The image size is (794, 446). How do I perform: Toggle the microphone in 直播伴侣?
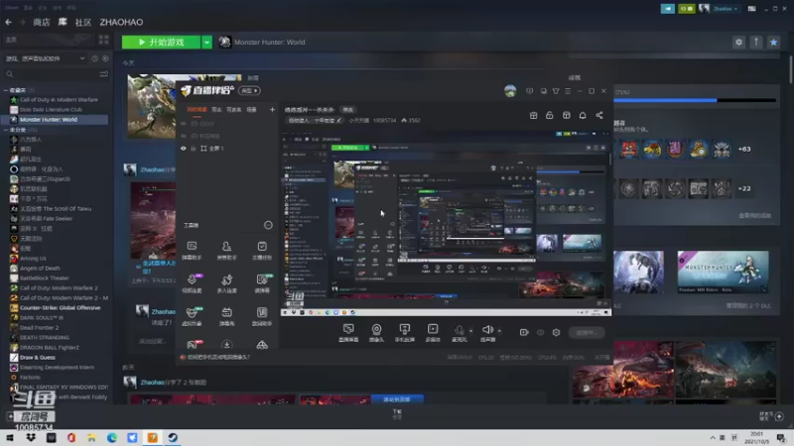click(459, 332)
